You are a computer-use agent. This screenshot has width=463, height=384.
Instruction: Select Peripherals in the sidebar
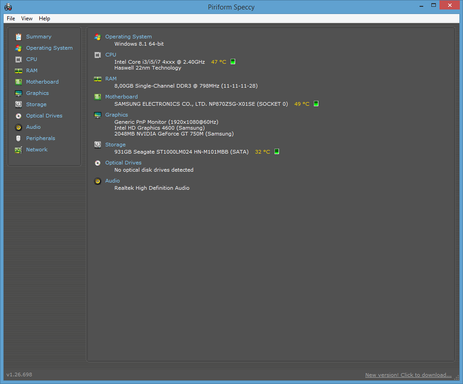click(41, 138)
